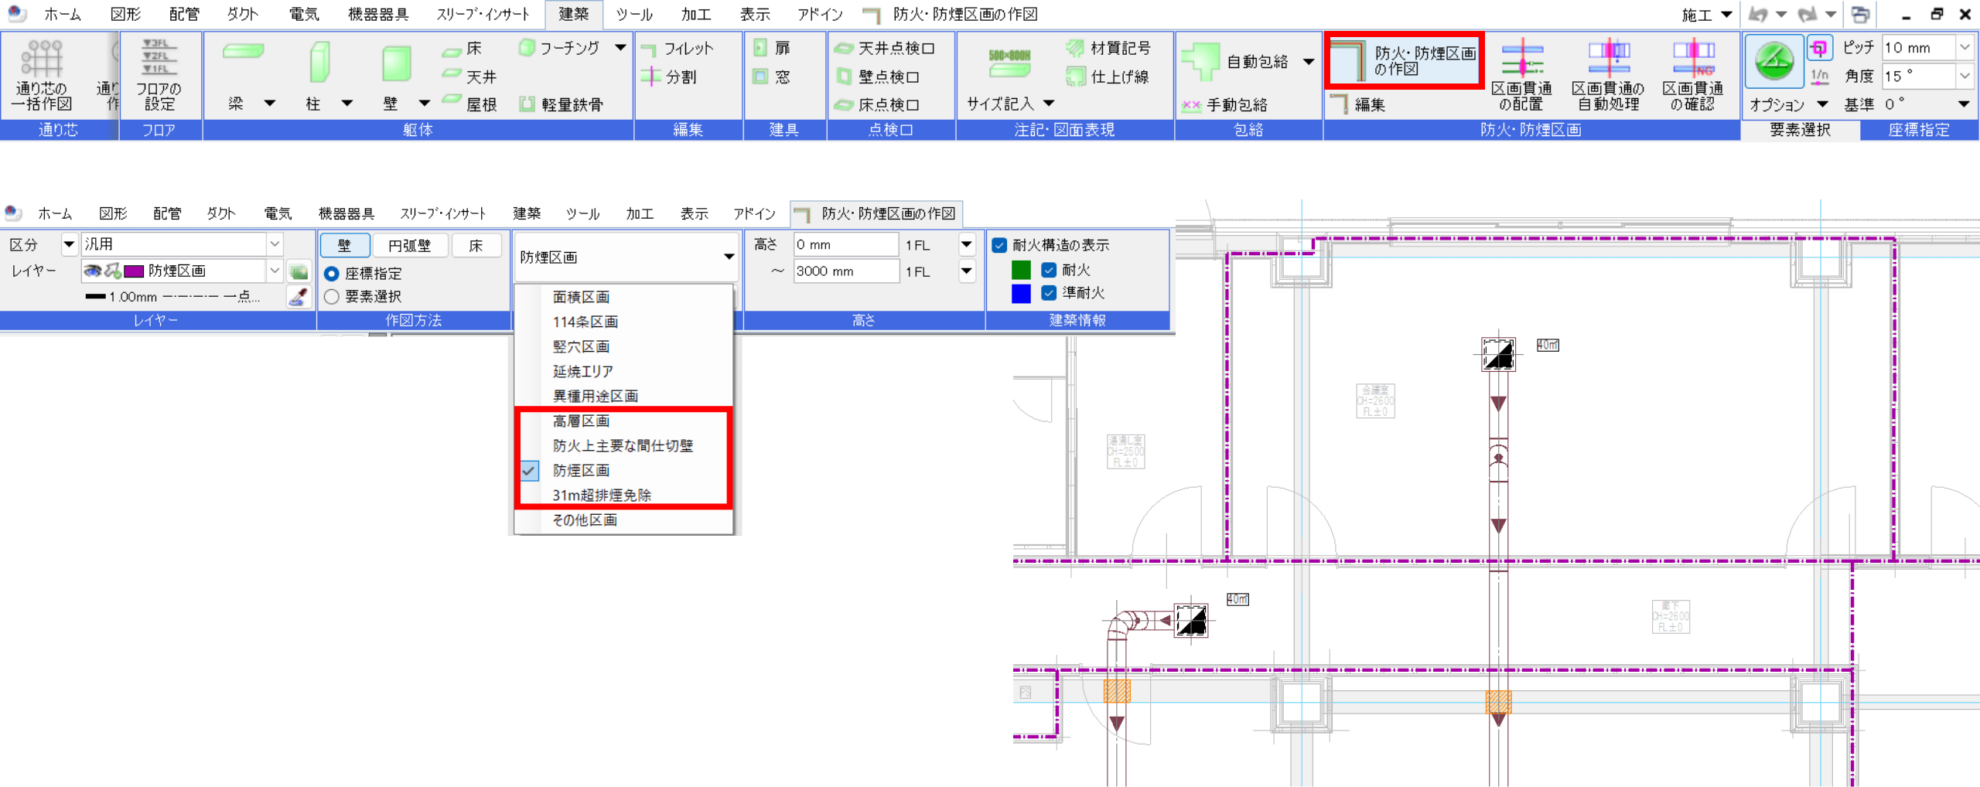
Task: Open the ピッチ 10 mm dropdown
Action: click(x=1964, y=48)
